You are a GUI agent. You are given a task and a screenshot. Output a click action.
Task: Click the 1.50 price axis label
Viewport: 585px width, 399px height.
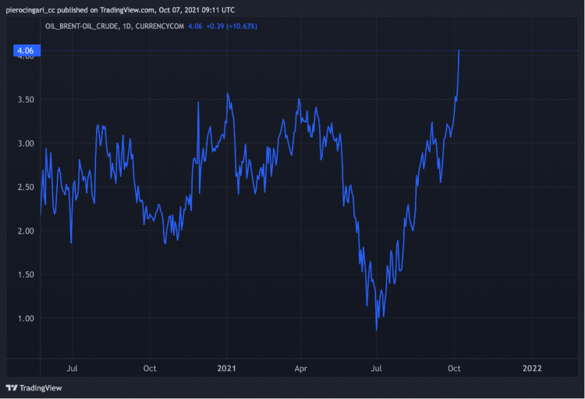tap(26, 274)
